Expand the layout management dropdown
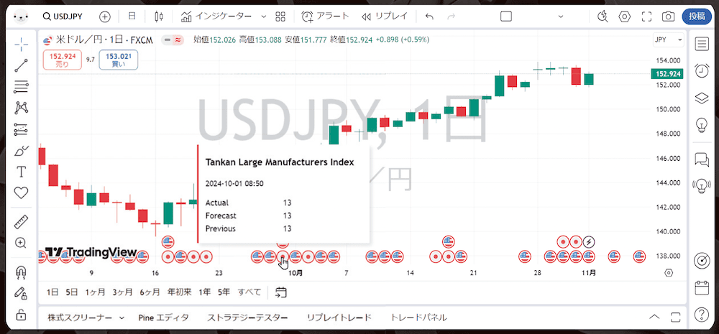The image size is (719, 334). point(560,17)
